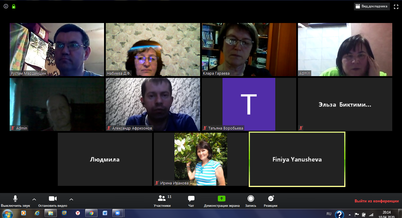Switch to speaker view (Вид докладчика)
The image size is (402, 218).
pos(372,6)
